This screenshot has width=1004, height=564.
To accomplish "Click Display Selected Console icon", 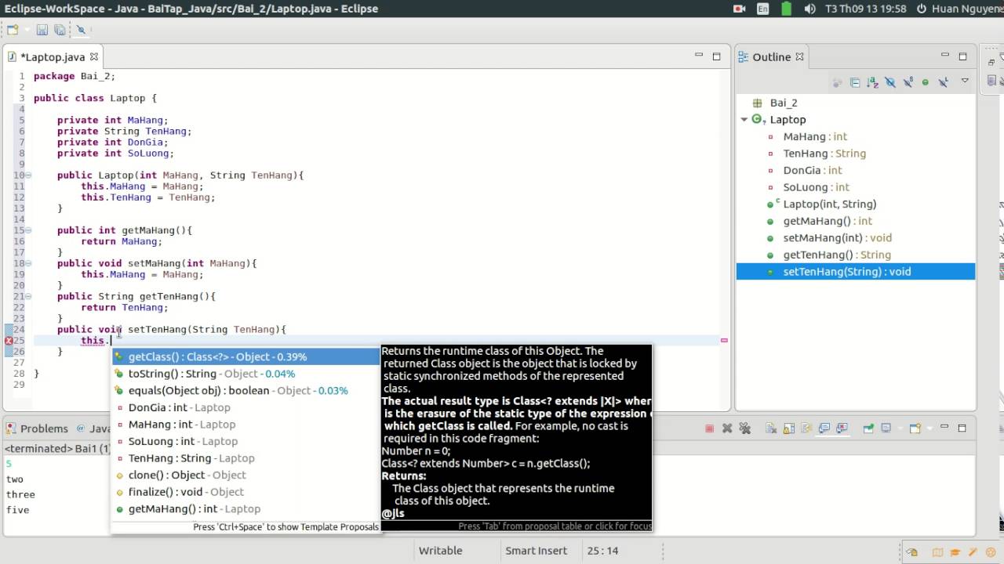I will [x=886, y=428].
